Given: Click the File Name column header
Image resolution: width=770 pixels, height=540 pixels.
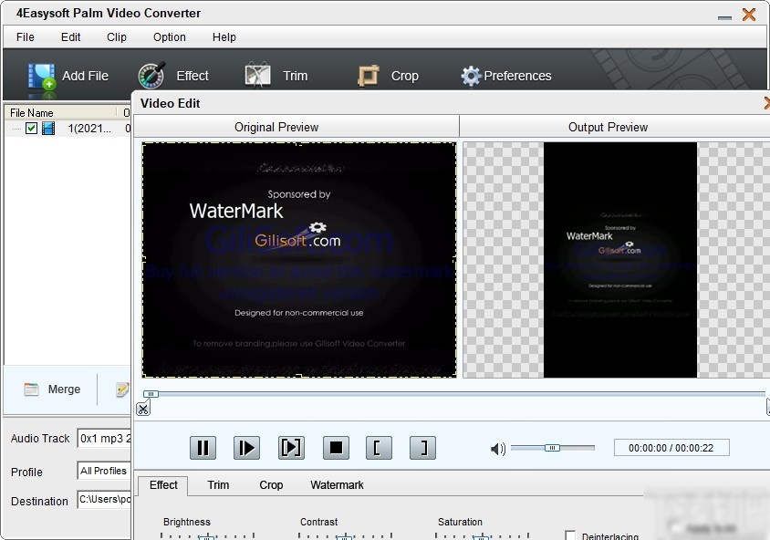Looking at the screenshot, I should pyautogui.click(x=61, y=112).
